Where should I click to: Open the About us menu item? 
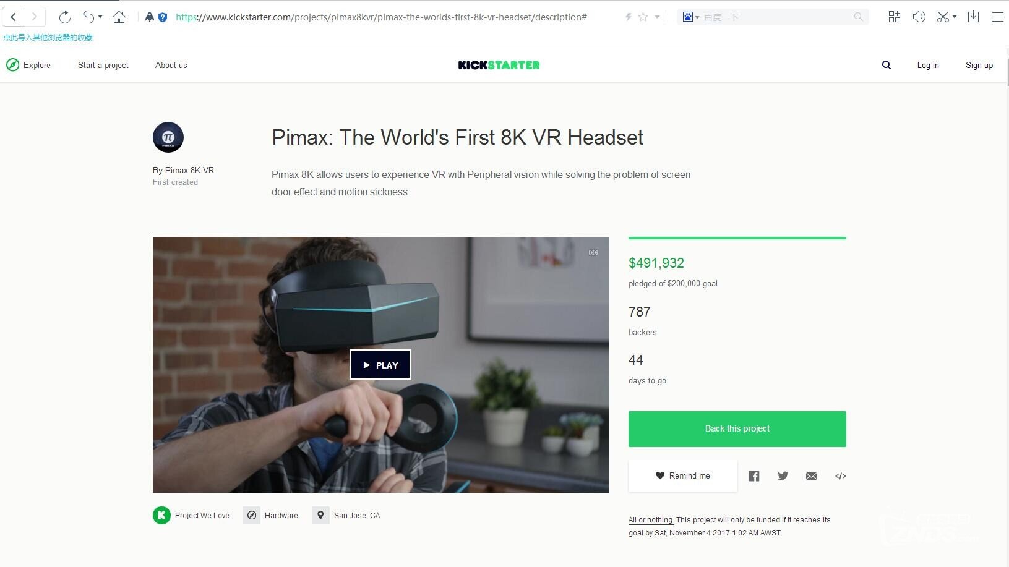tap(171, 65)
